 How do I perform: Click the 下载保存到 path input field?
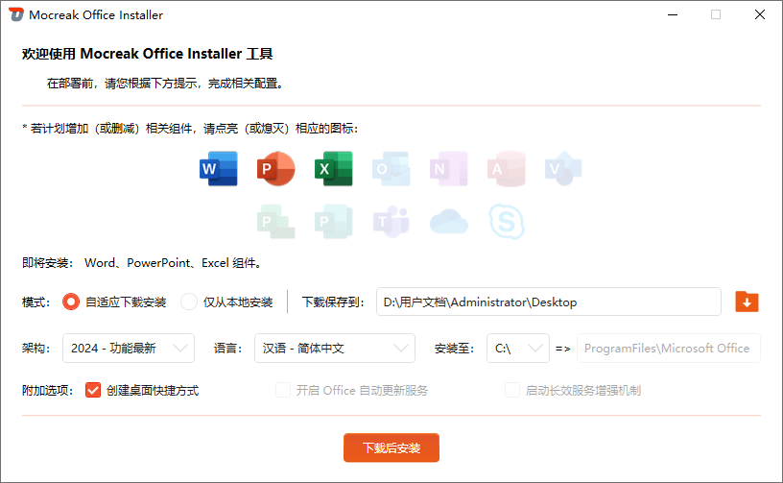pyautogui.click(x=549, y=302)
